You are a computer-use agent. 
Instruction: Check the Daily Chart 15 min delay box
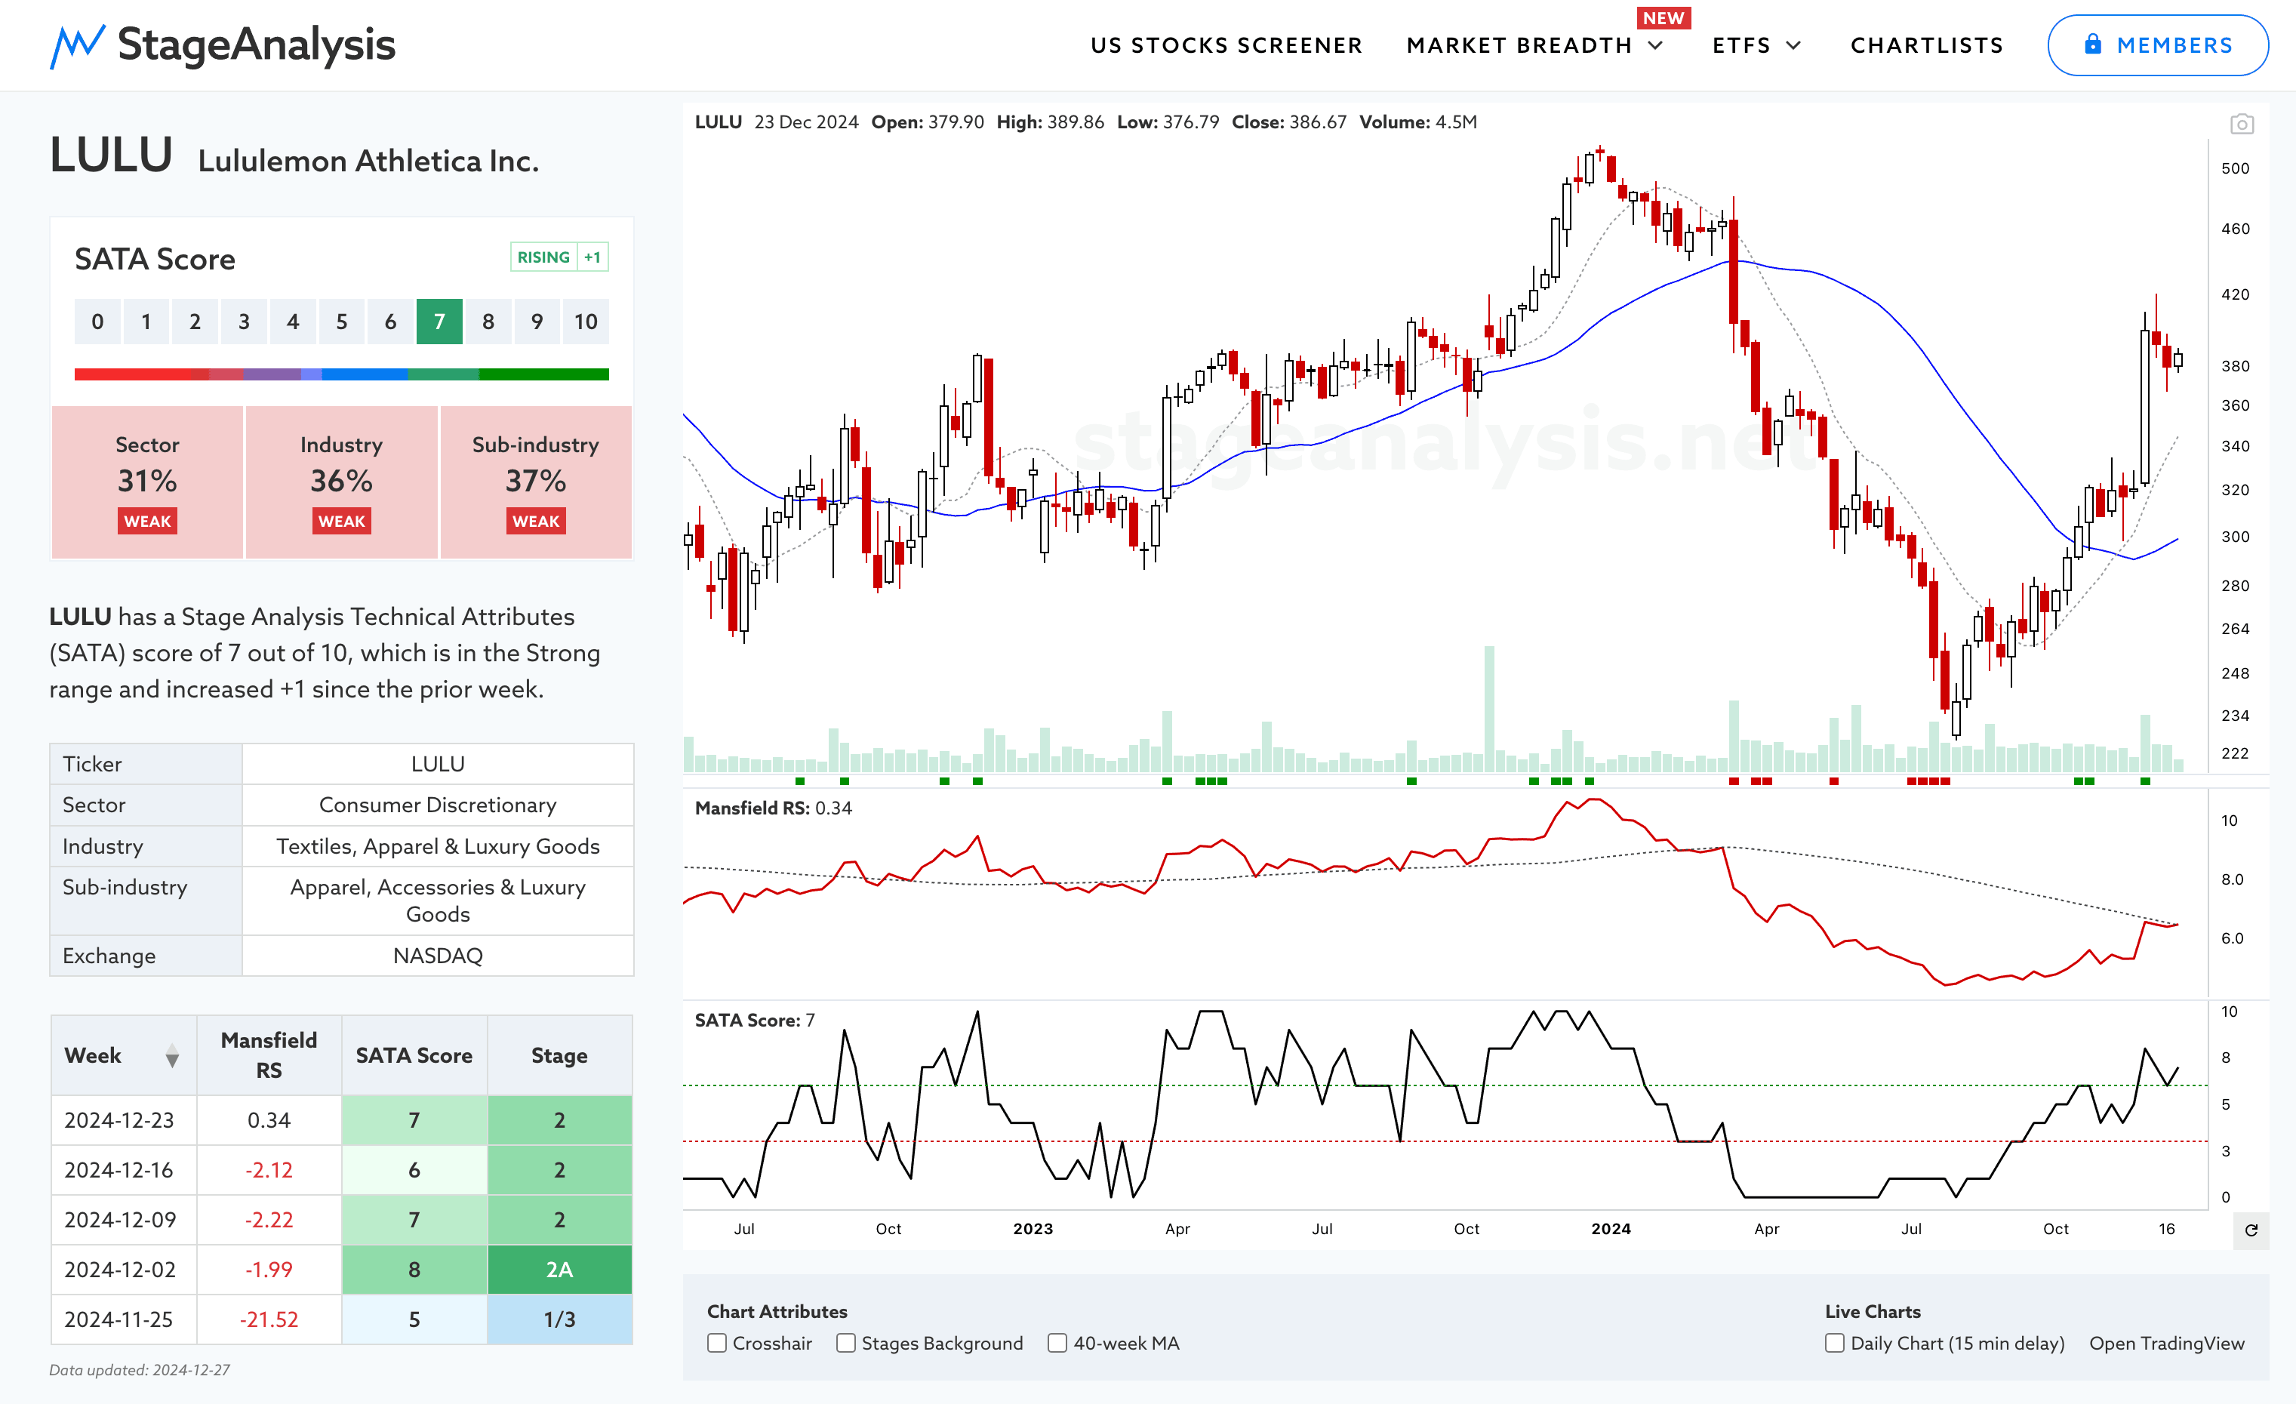click(x=1835, y=1343)
